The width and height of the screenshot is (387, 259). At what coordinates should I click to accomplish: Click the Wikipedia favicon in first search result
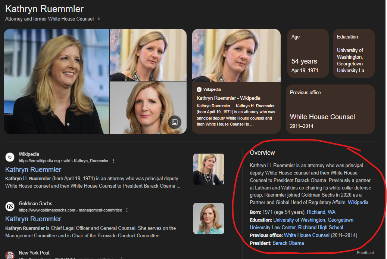pos(10,157)
